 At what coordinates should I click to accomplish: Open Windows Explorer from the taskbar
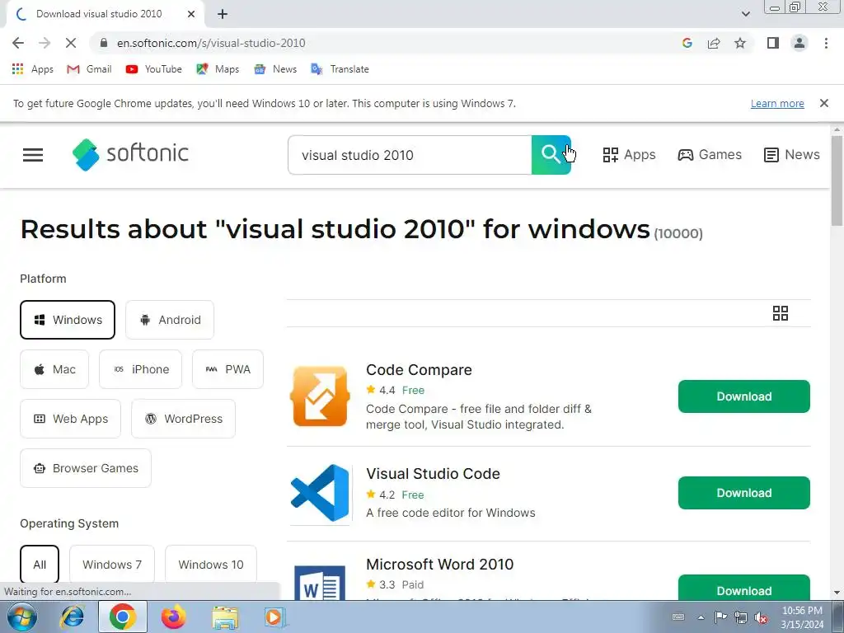coord(225,617)
